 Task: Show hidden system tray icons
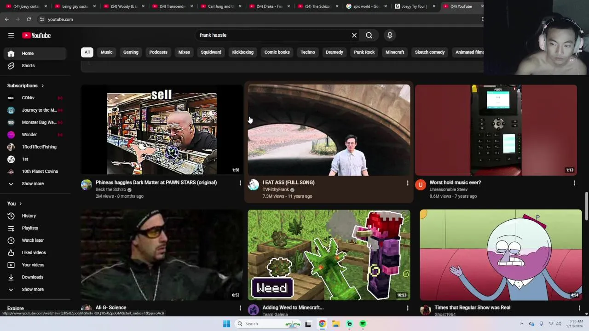coord(521,324)
